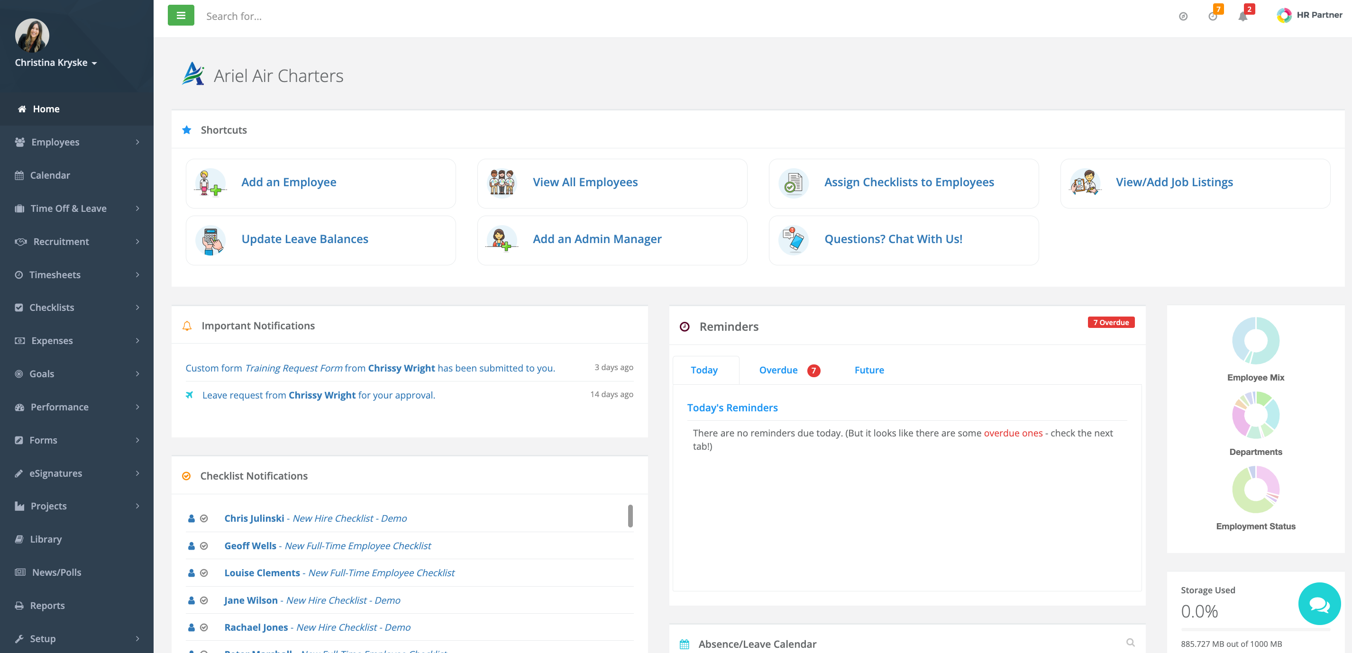Open the Training Request Form notification link
The image size is (1352, 653).
294,368
